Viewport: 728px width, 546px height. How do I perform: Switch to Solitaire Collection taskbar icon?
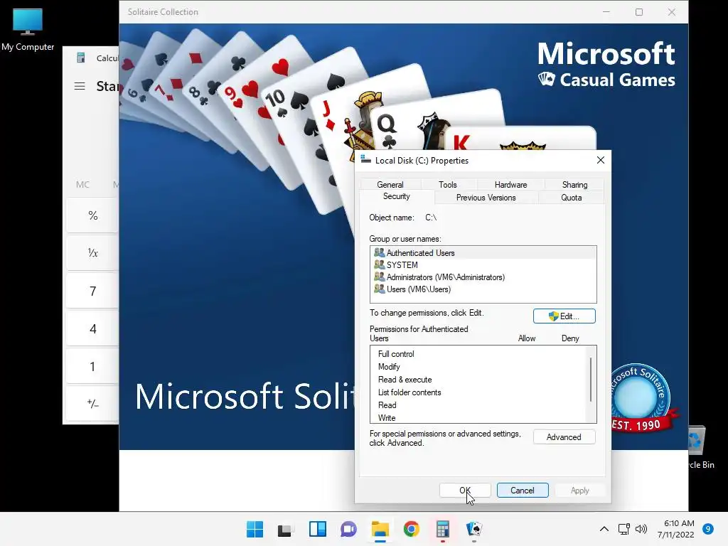click(x=474, y=529)
